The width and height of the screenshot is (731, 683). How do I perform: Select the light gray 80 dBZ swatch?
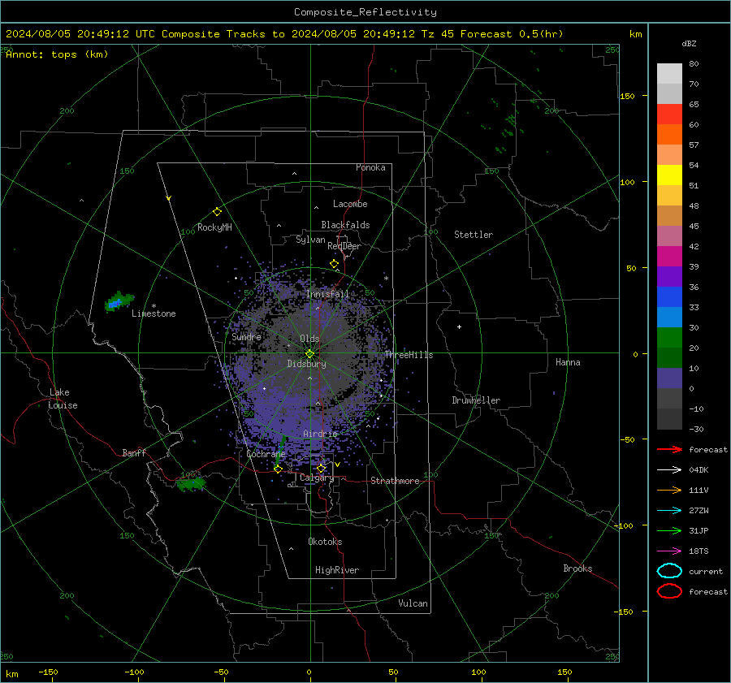click(669, 73)
